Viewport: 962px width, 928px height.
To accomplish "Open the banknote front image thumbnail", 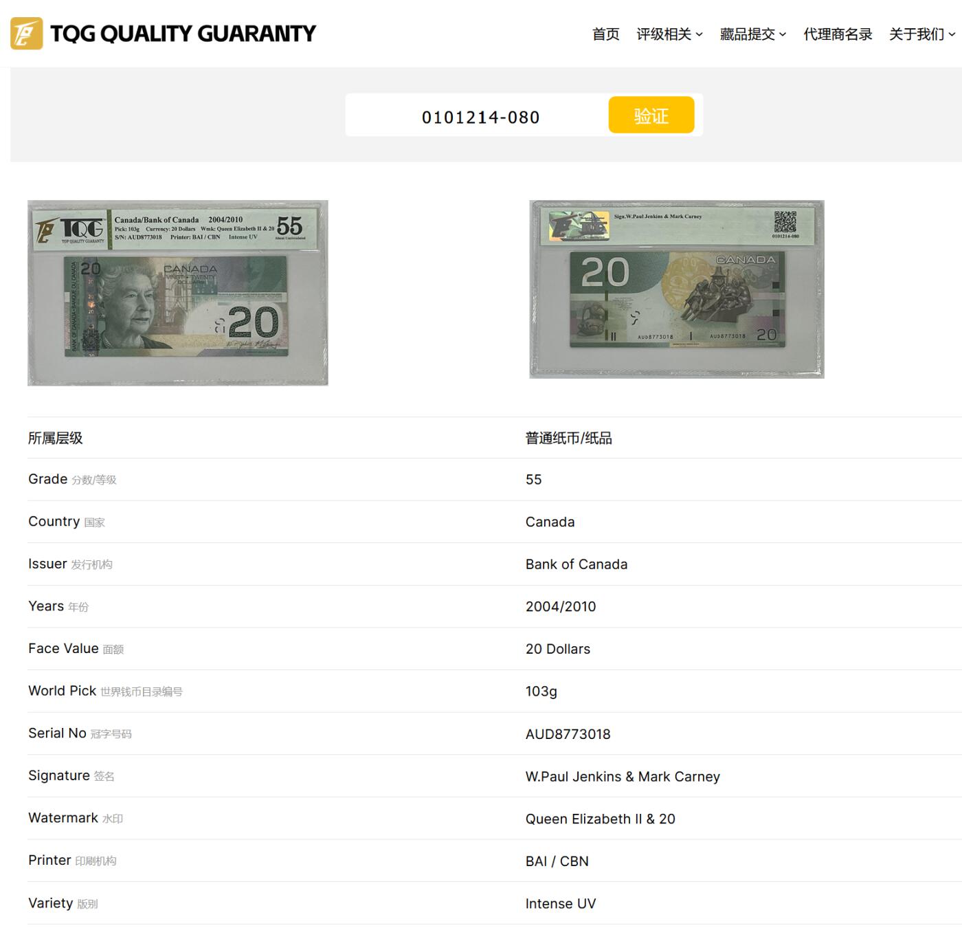I will pyautogui.click(x=178, y=293).
